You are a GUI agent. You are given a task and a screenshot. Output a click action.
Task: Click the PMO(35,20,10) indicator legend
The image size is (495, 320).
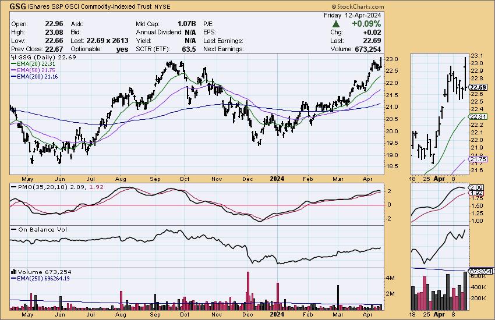[x=58, y=187]
